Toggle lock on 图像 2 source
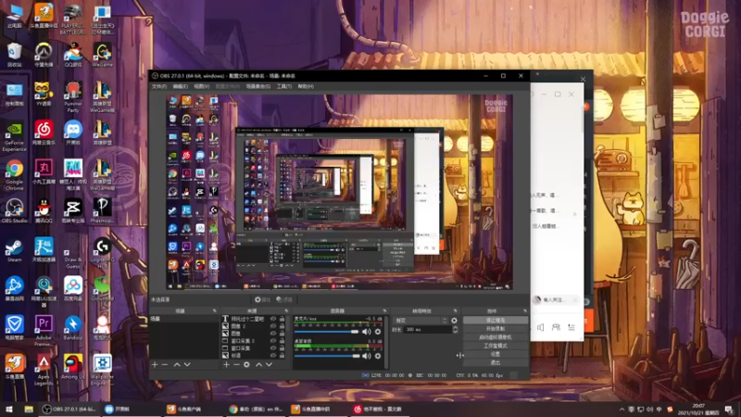741x417 pixels. coord(283,326)
